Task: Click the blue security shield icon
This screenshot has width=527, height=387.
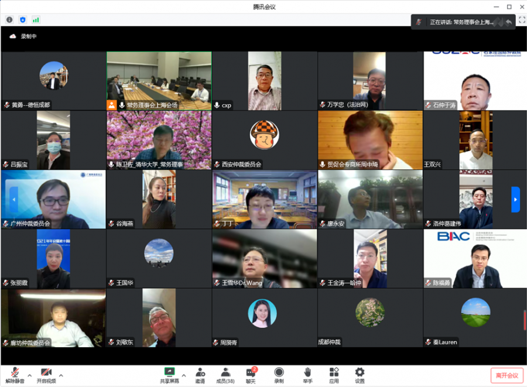Action: coord(23,19)
